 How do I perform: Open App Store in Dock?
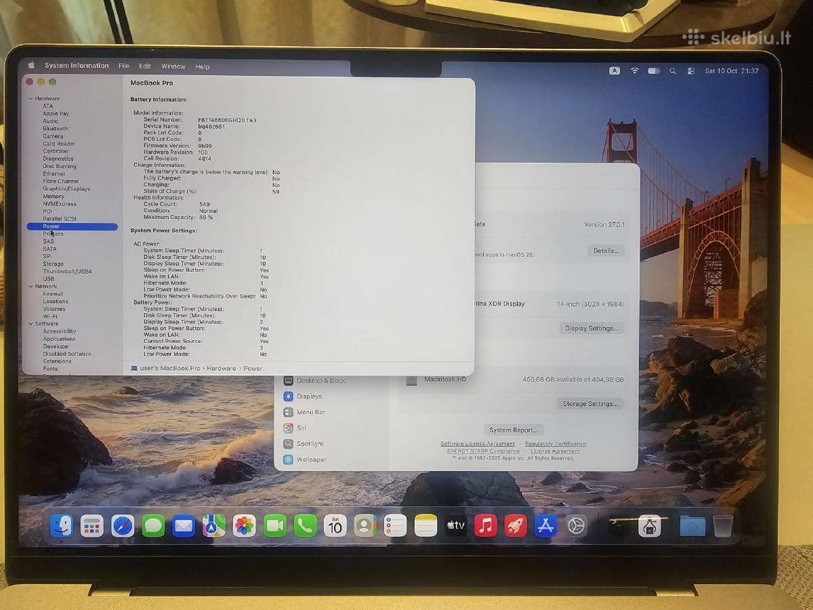pyautogui.click(x=546, y=525)
